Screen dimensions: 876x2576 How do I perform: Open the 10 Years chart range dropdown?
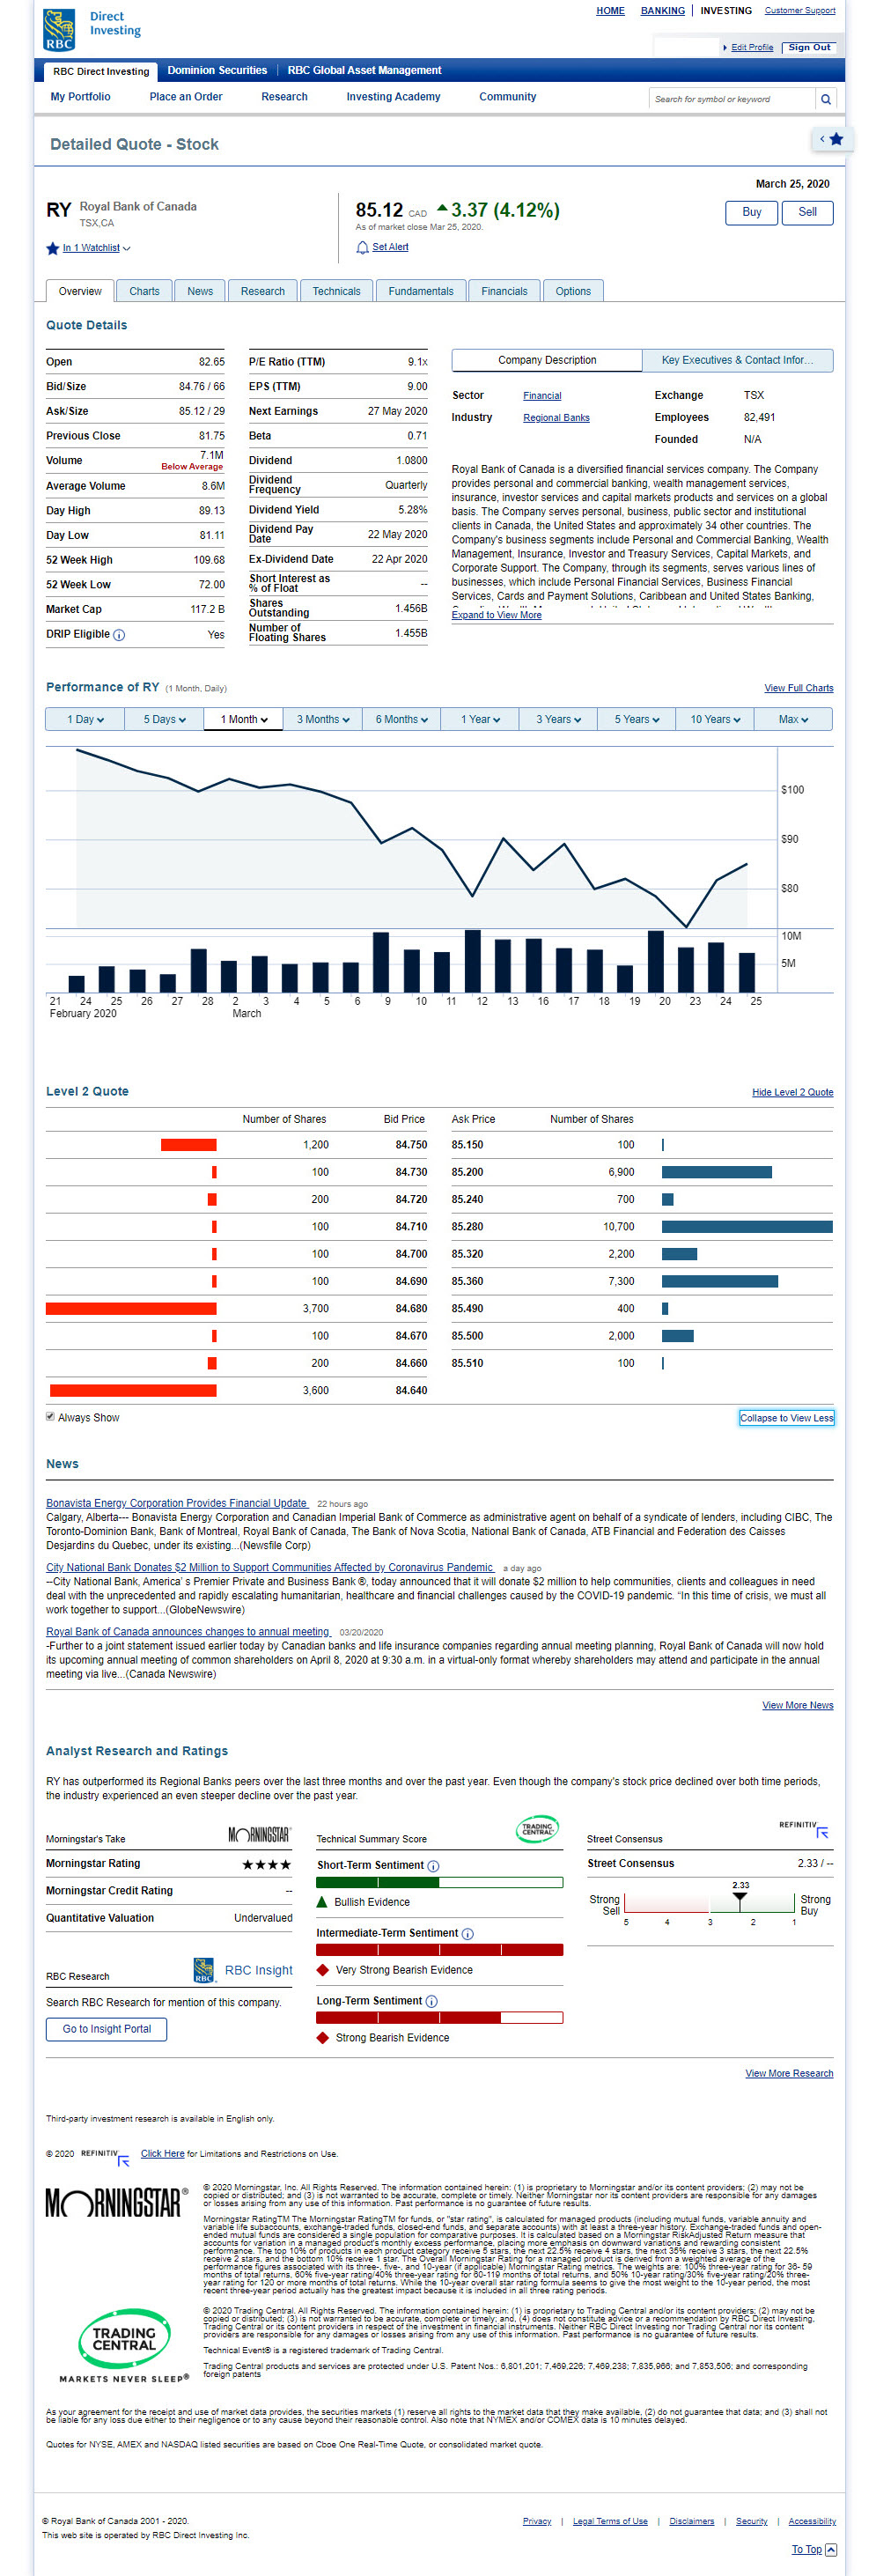715,719
